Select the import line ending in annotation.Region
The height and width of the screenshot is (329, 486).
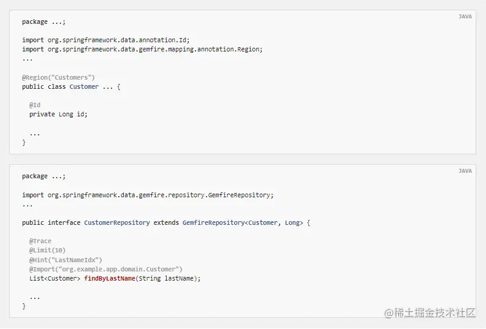pos(142,49)
